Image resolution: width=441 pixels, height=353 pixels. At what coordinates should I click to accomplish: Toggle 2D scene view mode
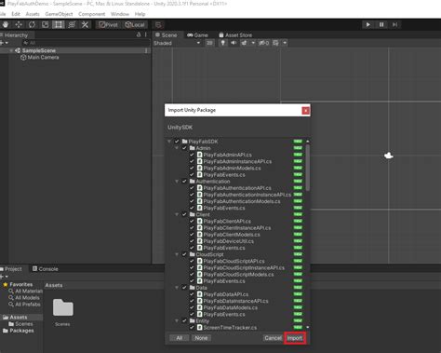[209, 43]
